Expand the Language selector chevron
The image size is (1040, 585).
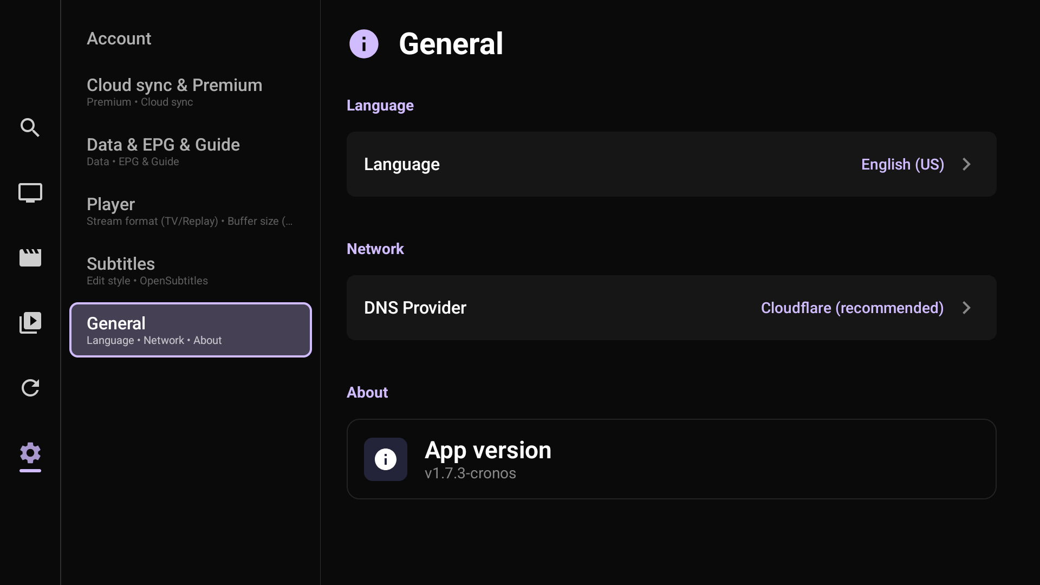966,164
